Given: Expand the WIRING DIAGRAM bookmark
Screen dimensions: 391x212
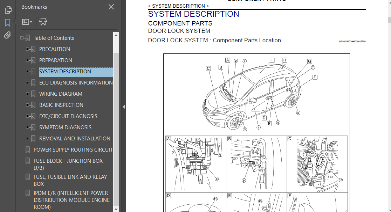Looking at the screenshot, I should pyautogui.click(x=27, y=94).
